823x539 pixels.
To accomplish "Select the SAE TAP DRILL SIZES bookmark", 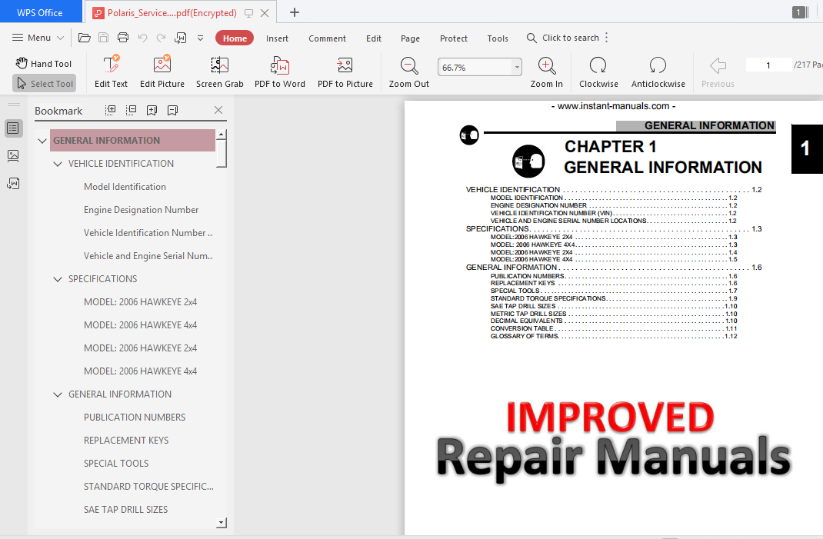I will (125, 510).
